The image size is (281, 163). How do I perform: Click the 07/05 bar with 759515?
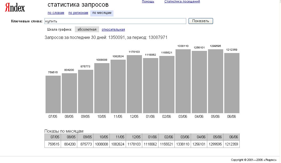pyautogui.click(x=53, y=94)
